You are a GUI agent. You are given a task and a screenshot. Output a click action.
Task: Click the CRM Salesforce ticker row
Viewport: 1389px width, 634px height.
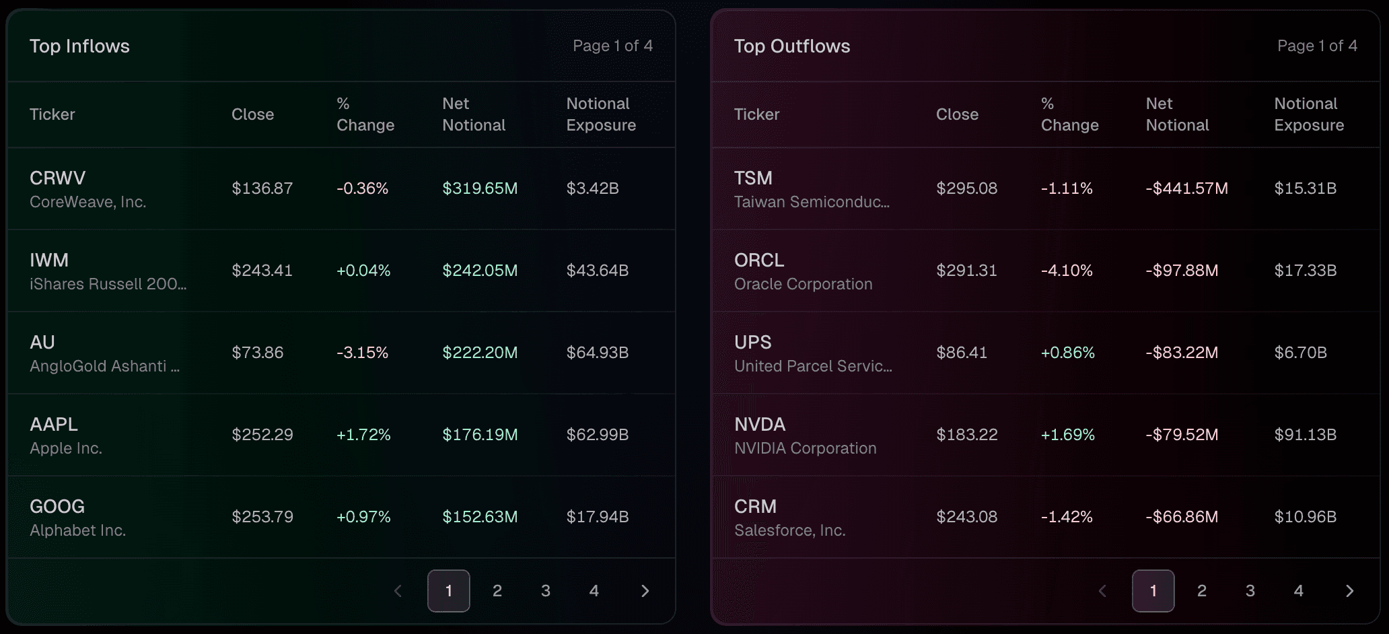[789, 517]
